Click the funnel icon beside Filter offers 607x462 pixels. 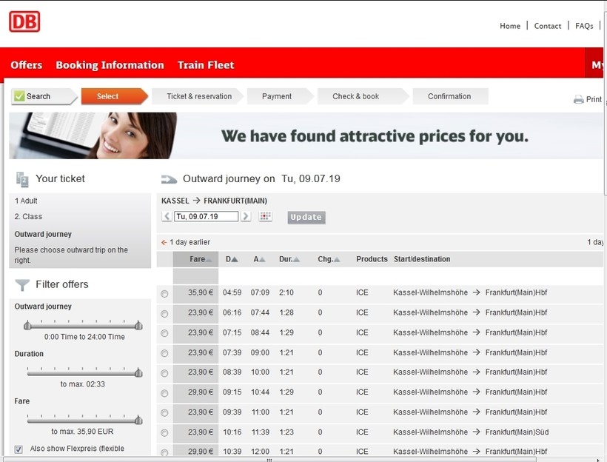click(x=22, y=285)
